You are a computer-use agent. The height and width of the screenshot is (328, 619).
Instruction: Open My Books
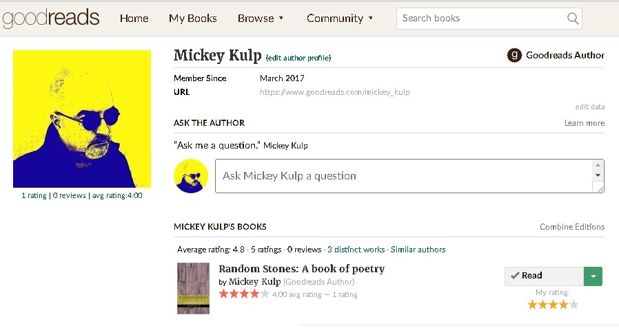pyautogui.click(x=193, y=19)
